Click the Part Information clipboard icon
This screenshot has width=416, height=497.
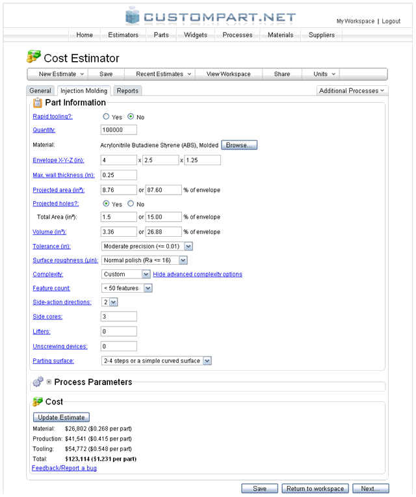click(37, 103)
